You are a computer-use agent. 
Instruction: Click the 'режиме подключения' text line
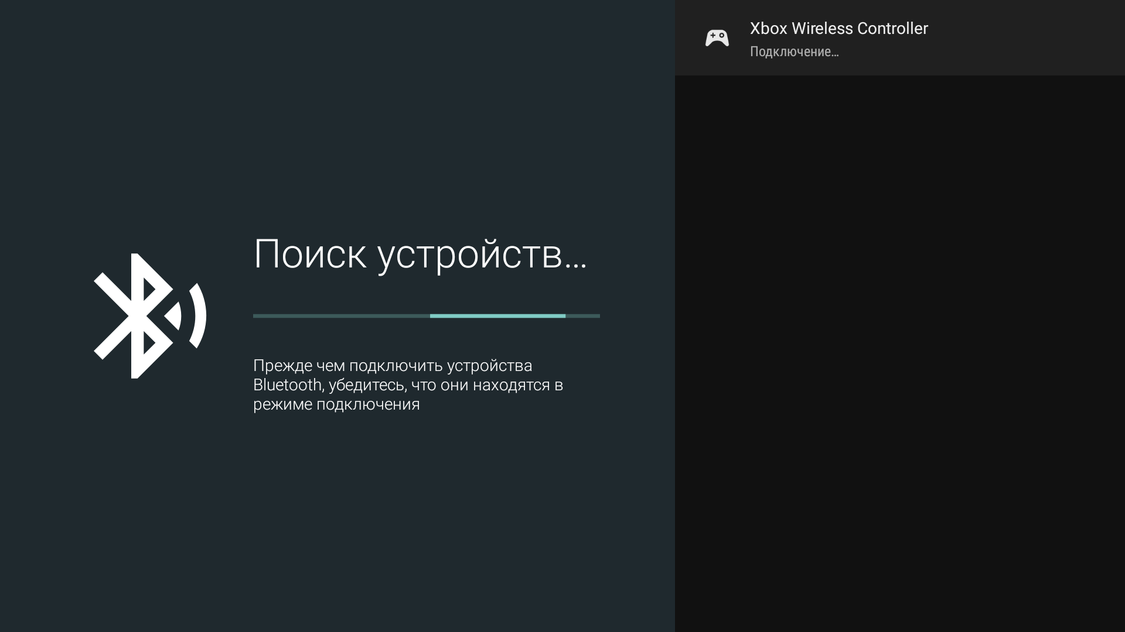coord(336,404)
